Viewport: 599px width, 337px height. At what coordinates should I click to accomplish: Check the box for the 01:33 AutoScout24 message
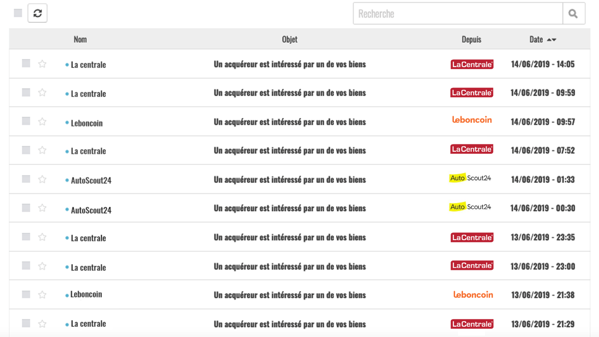pyautogui.click(x=26, y=179)
